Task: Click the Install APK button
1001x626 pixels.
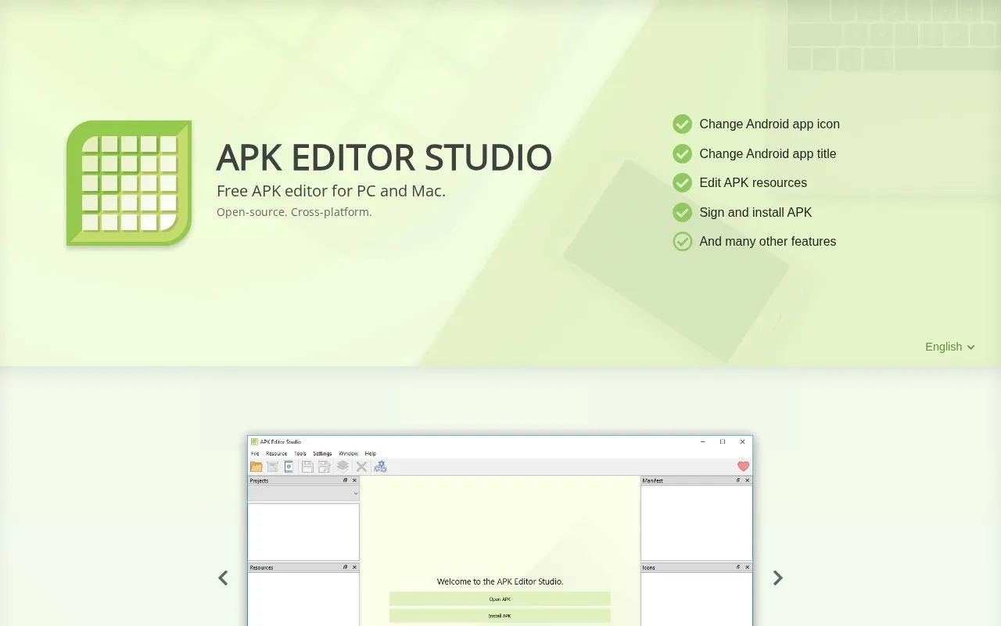Action: 500,616
